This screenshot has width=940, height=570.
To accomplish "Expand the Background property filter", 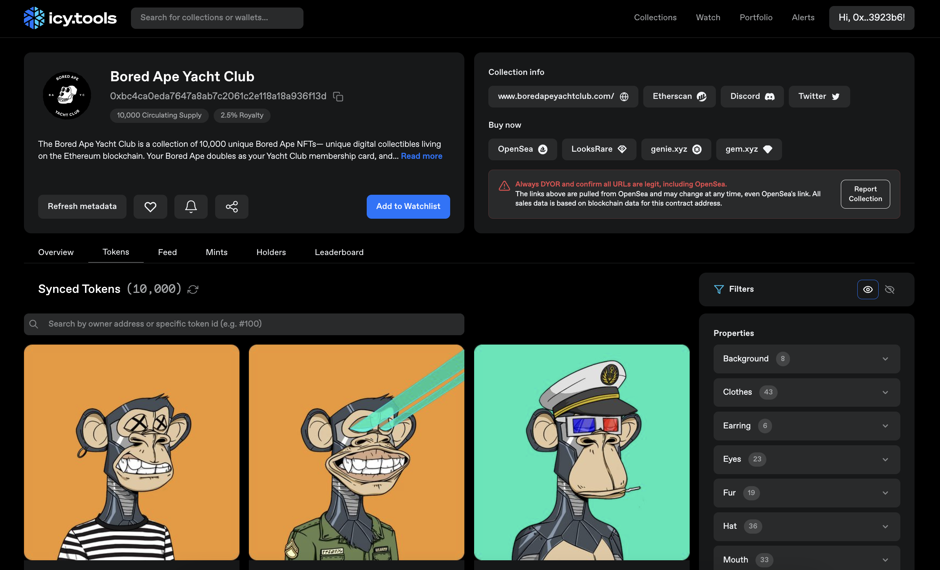I will (806, 359).
